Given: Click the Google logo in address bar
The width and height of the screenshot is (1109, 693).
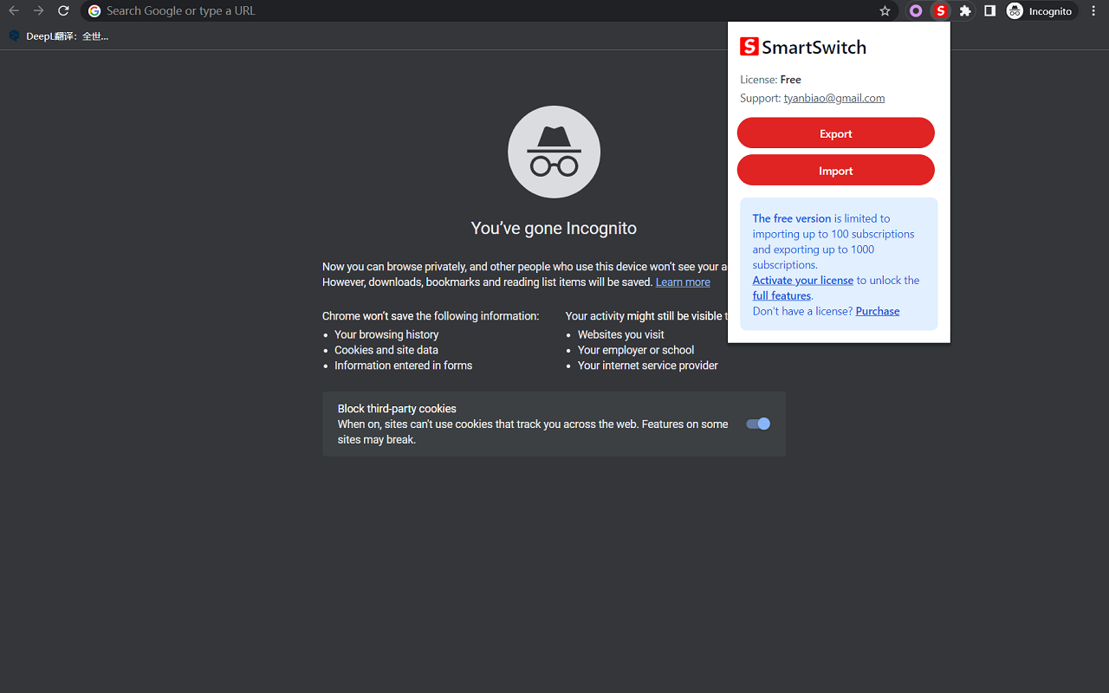Looking at the screenshot, I should [94, 11].
